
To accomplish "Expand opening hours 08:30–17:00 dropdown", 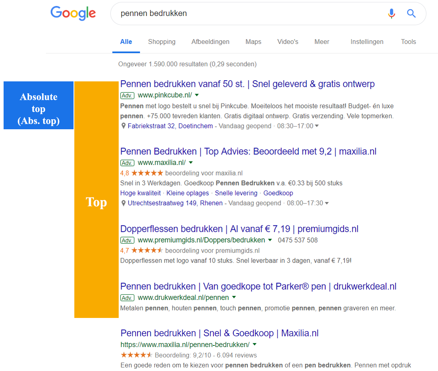I will point(317,126).
